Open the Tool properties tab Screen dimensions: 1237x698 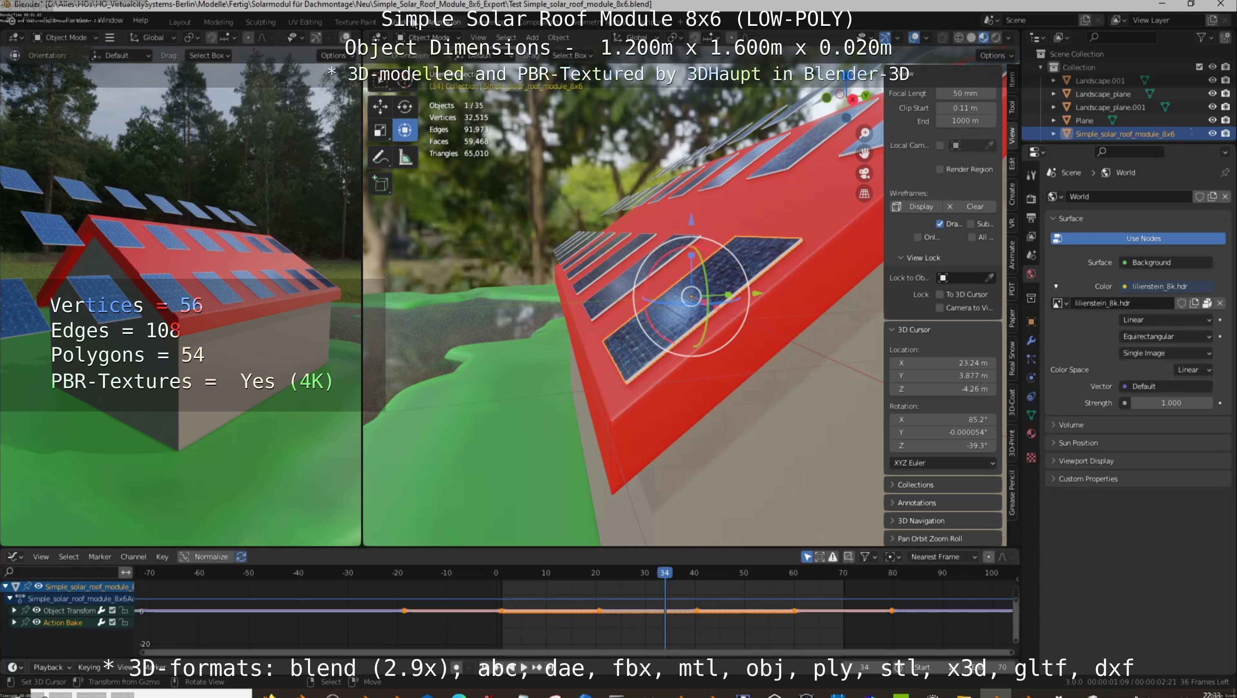point(1031,175)
